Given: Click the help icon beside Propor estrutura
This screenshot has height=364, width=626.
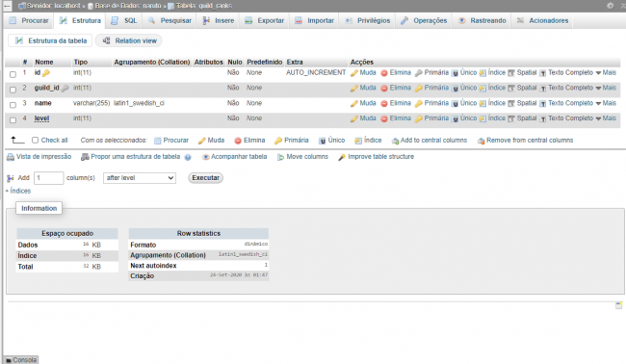Looking at the screenshot, I should 188,157.
